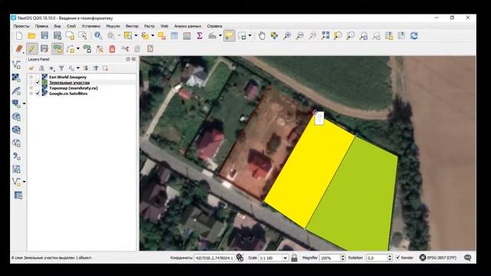Click the toggle extents icon beside coordinates
491x276 pixels.
click(x=240, y=258)
